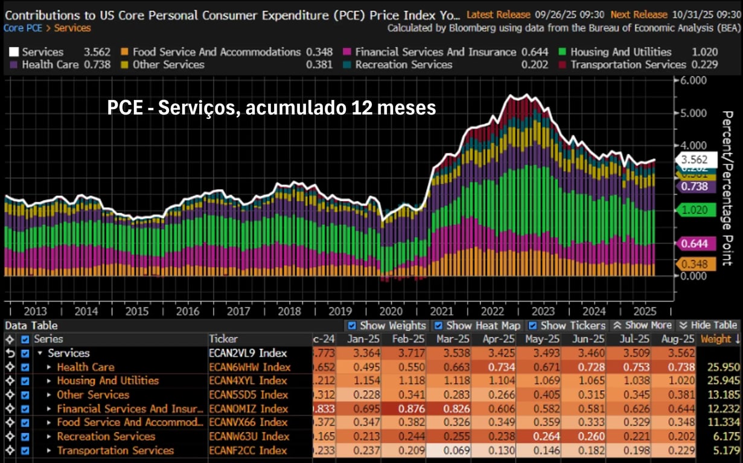Click the crosshair icon on Housing And Utilities row
The image size is (743, 463).
point(10,381)
